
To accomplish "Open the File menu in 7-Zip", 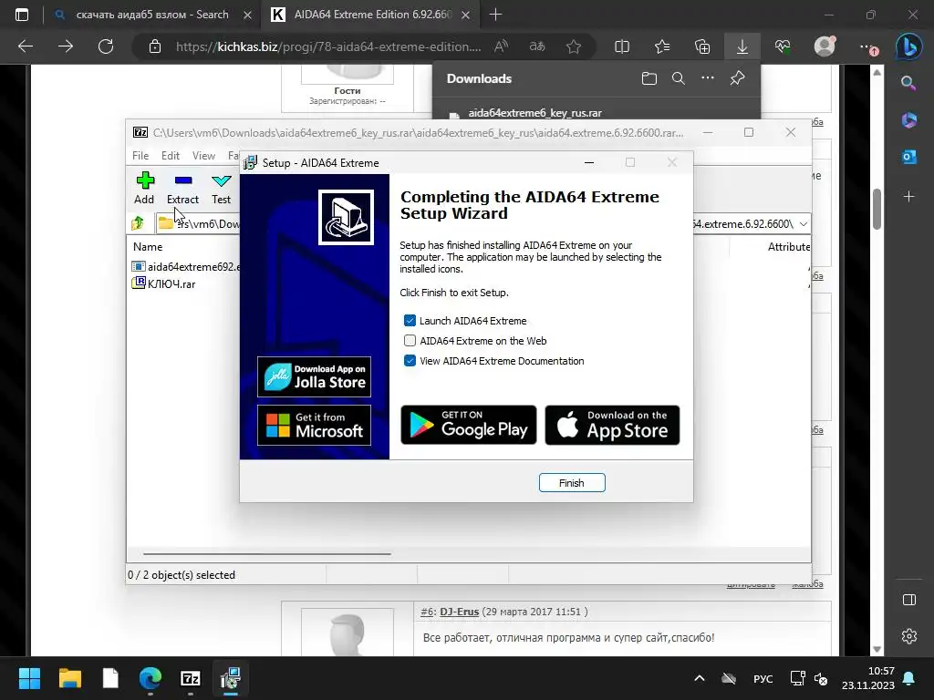I will (140, 155).
